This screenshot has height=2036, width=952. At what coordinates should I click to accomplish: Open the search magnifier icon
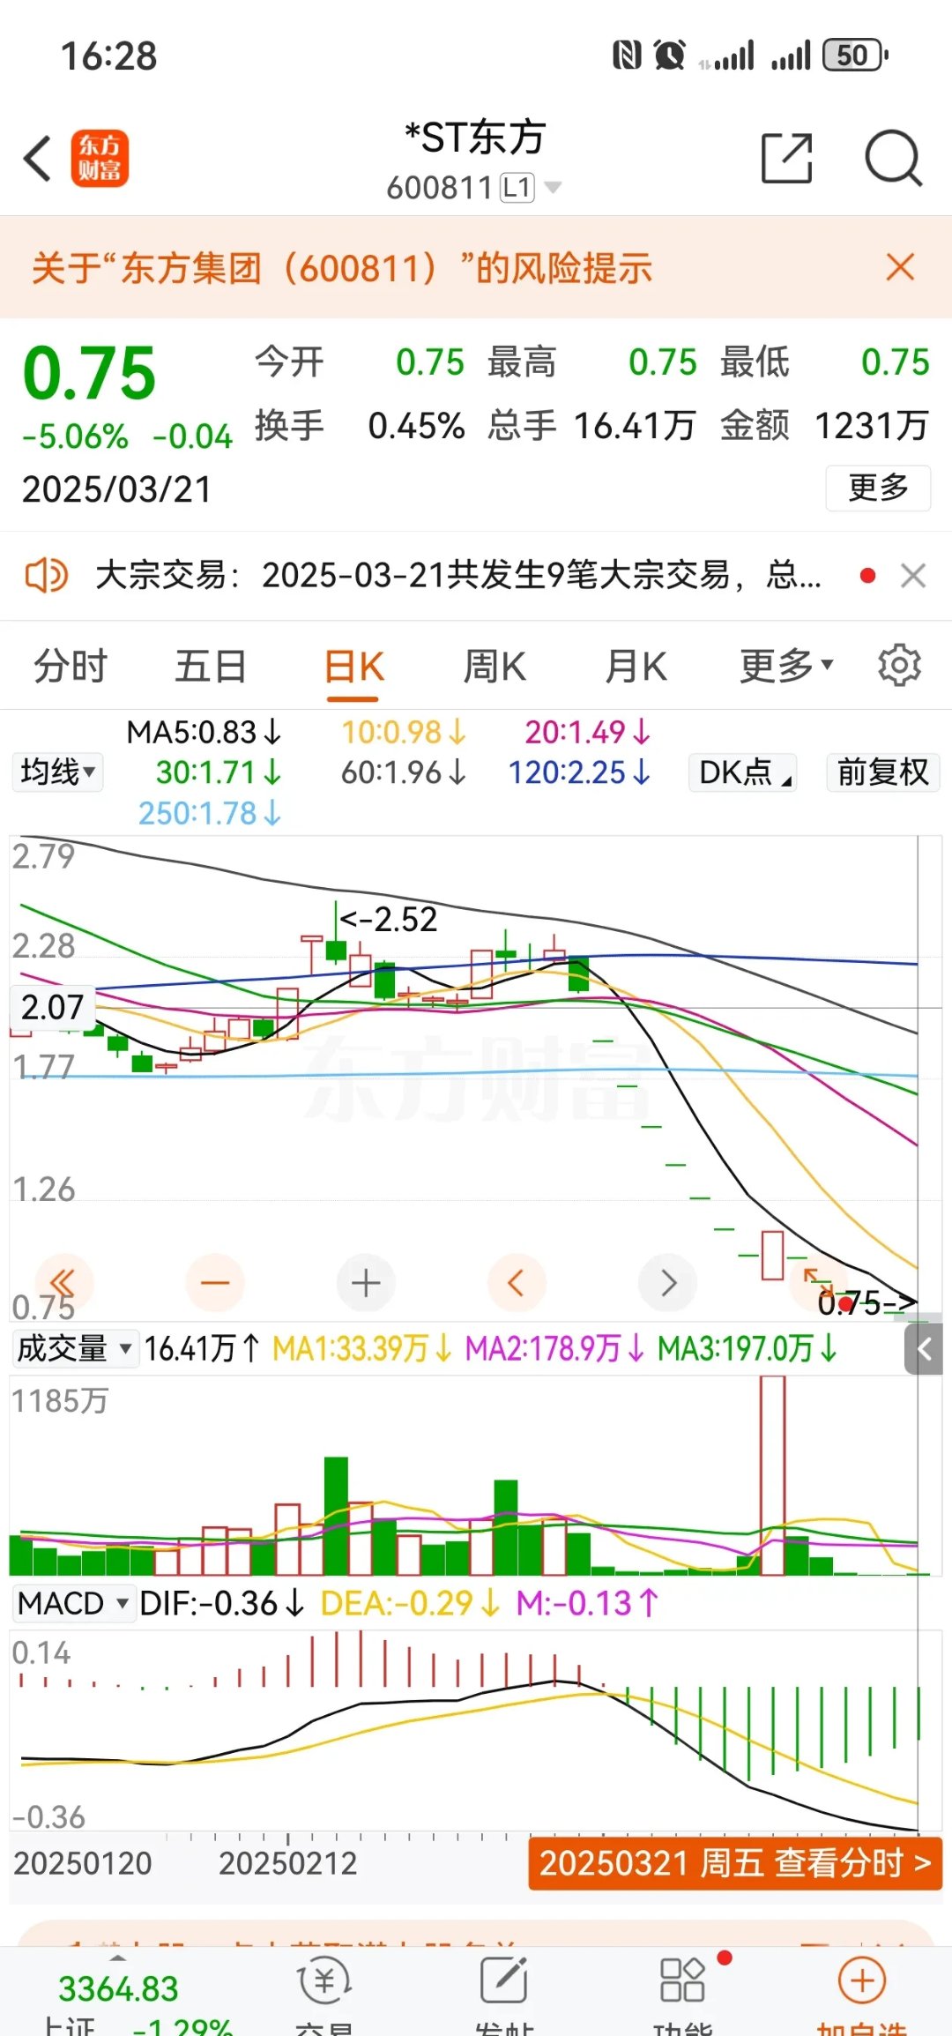point(893,159)
